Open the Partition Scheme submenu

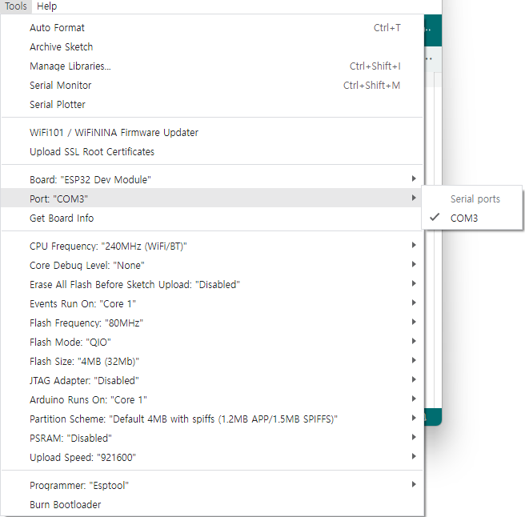click(212, 419)
